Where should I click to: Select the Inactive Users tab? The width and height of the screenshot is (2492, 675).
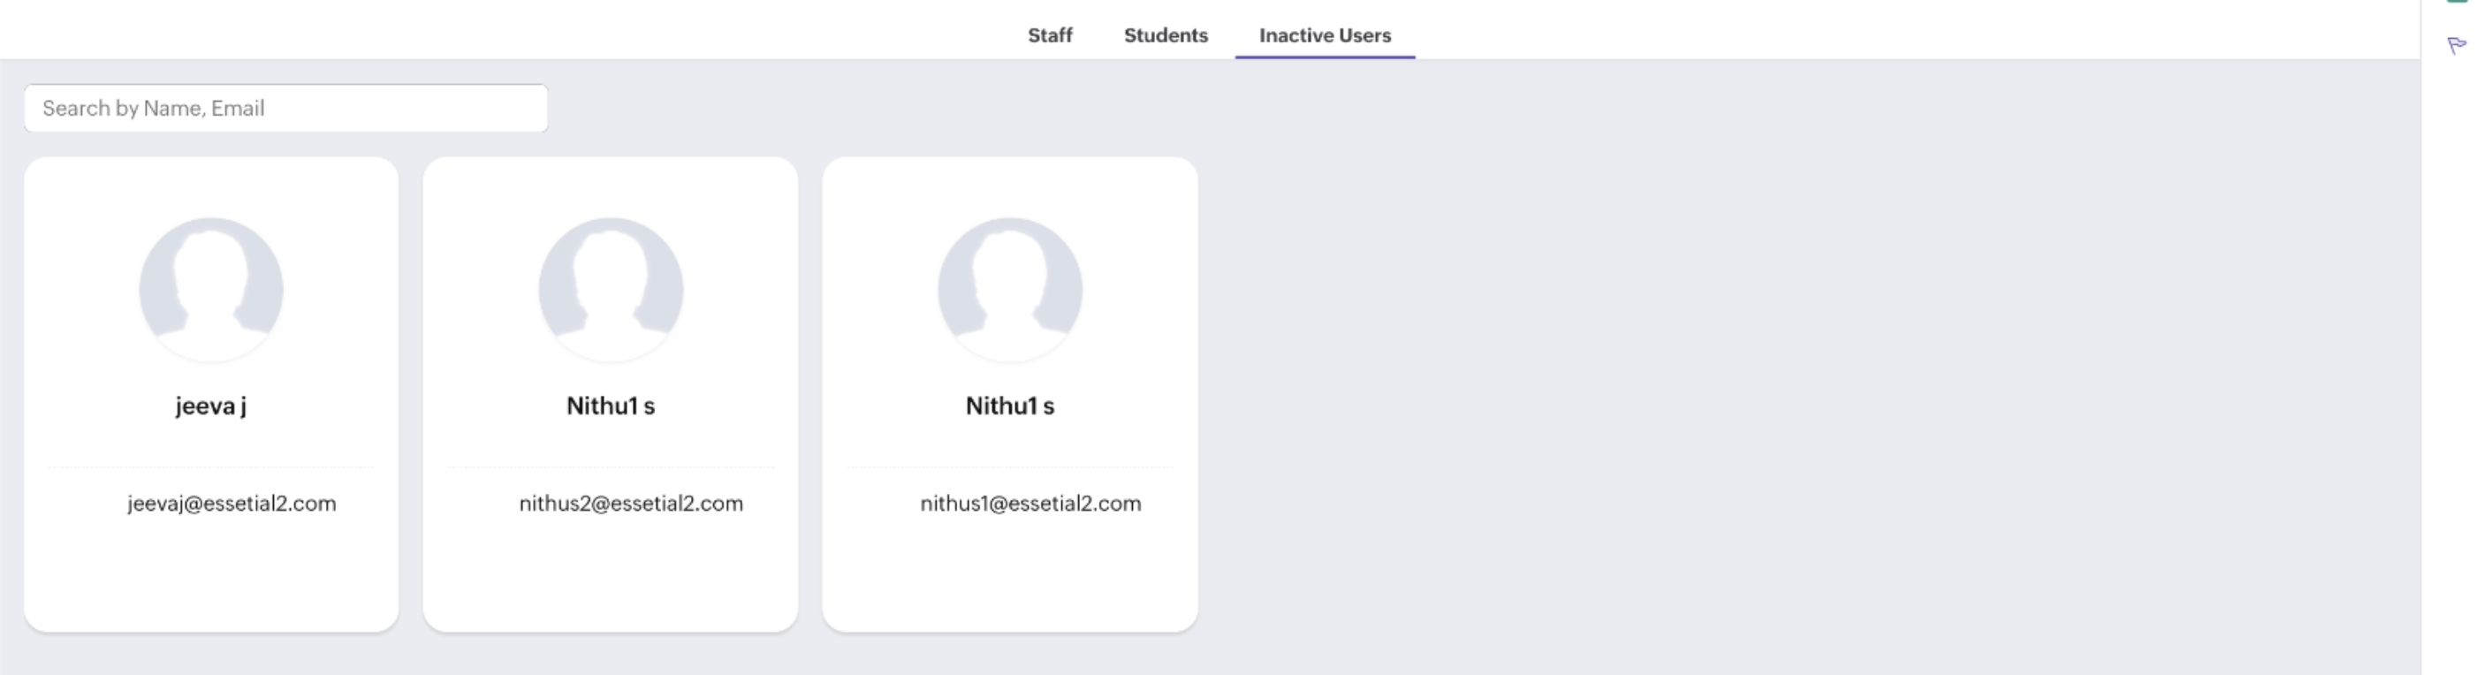tap(1325, 34)
